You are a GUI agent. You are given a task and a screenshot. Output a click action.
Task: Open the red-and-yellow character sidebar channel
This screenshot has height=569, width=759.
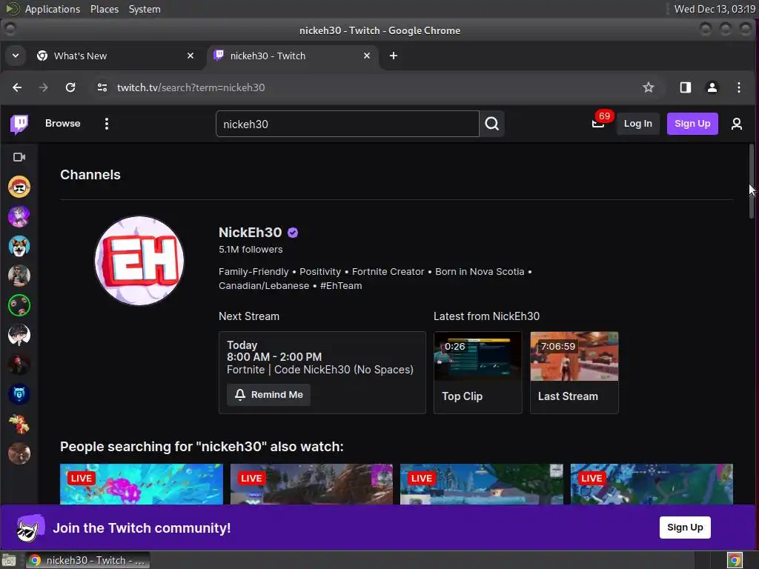click(19, 424)
